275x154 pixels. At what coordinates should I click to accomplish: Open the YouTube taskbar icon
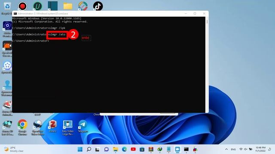[133, 149]
